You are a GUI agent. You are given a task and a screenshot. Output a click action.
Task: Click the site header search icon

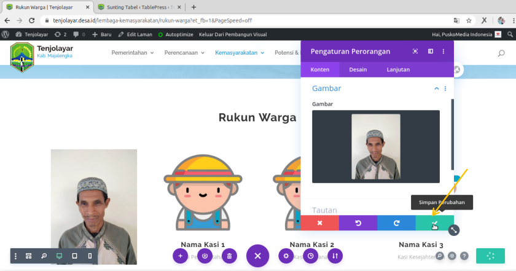[501, 53]
